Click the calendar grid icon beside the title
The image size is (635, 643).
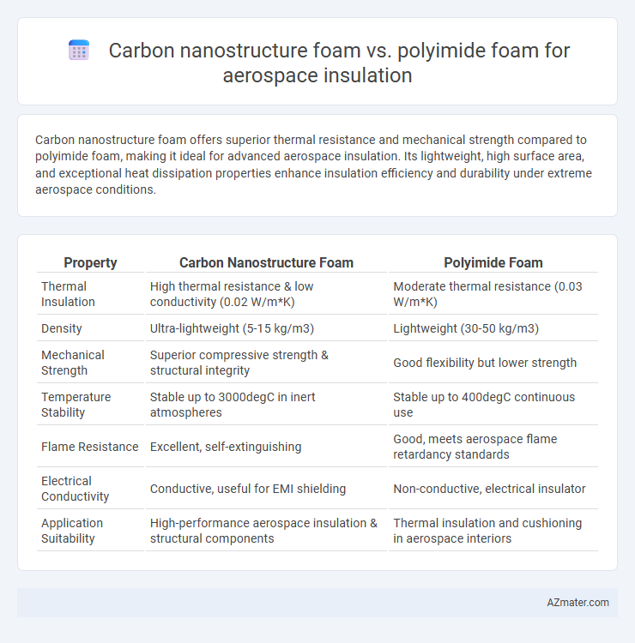79,51
